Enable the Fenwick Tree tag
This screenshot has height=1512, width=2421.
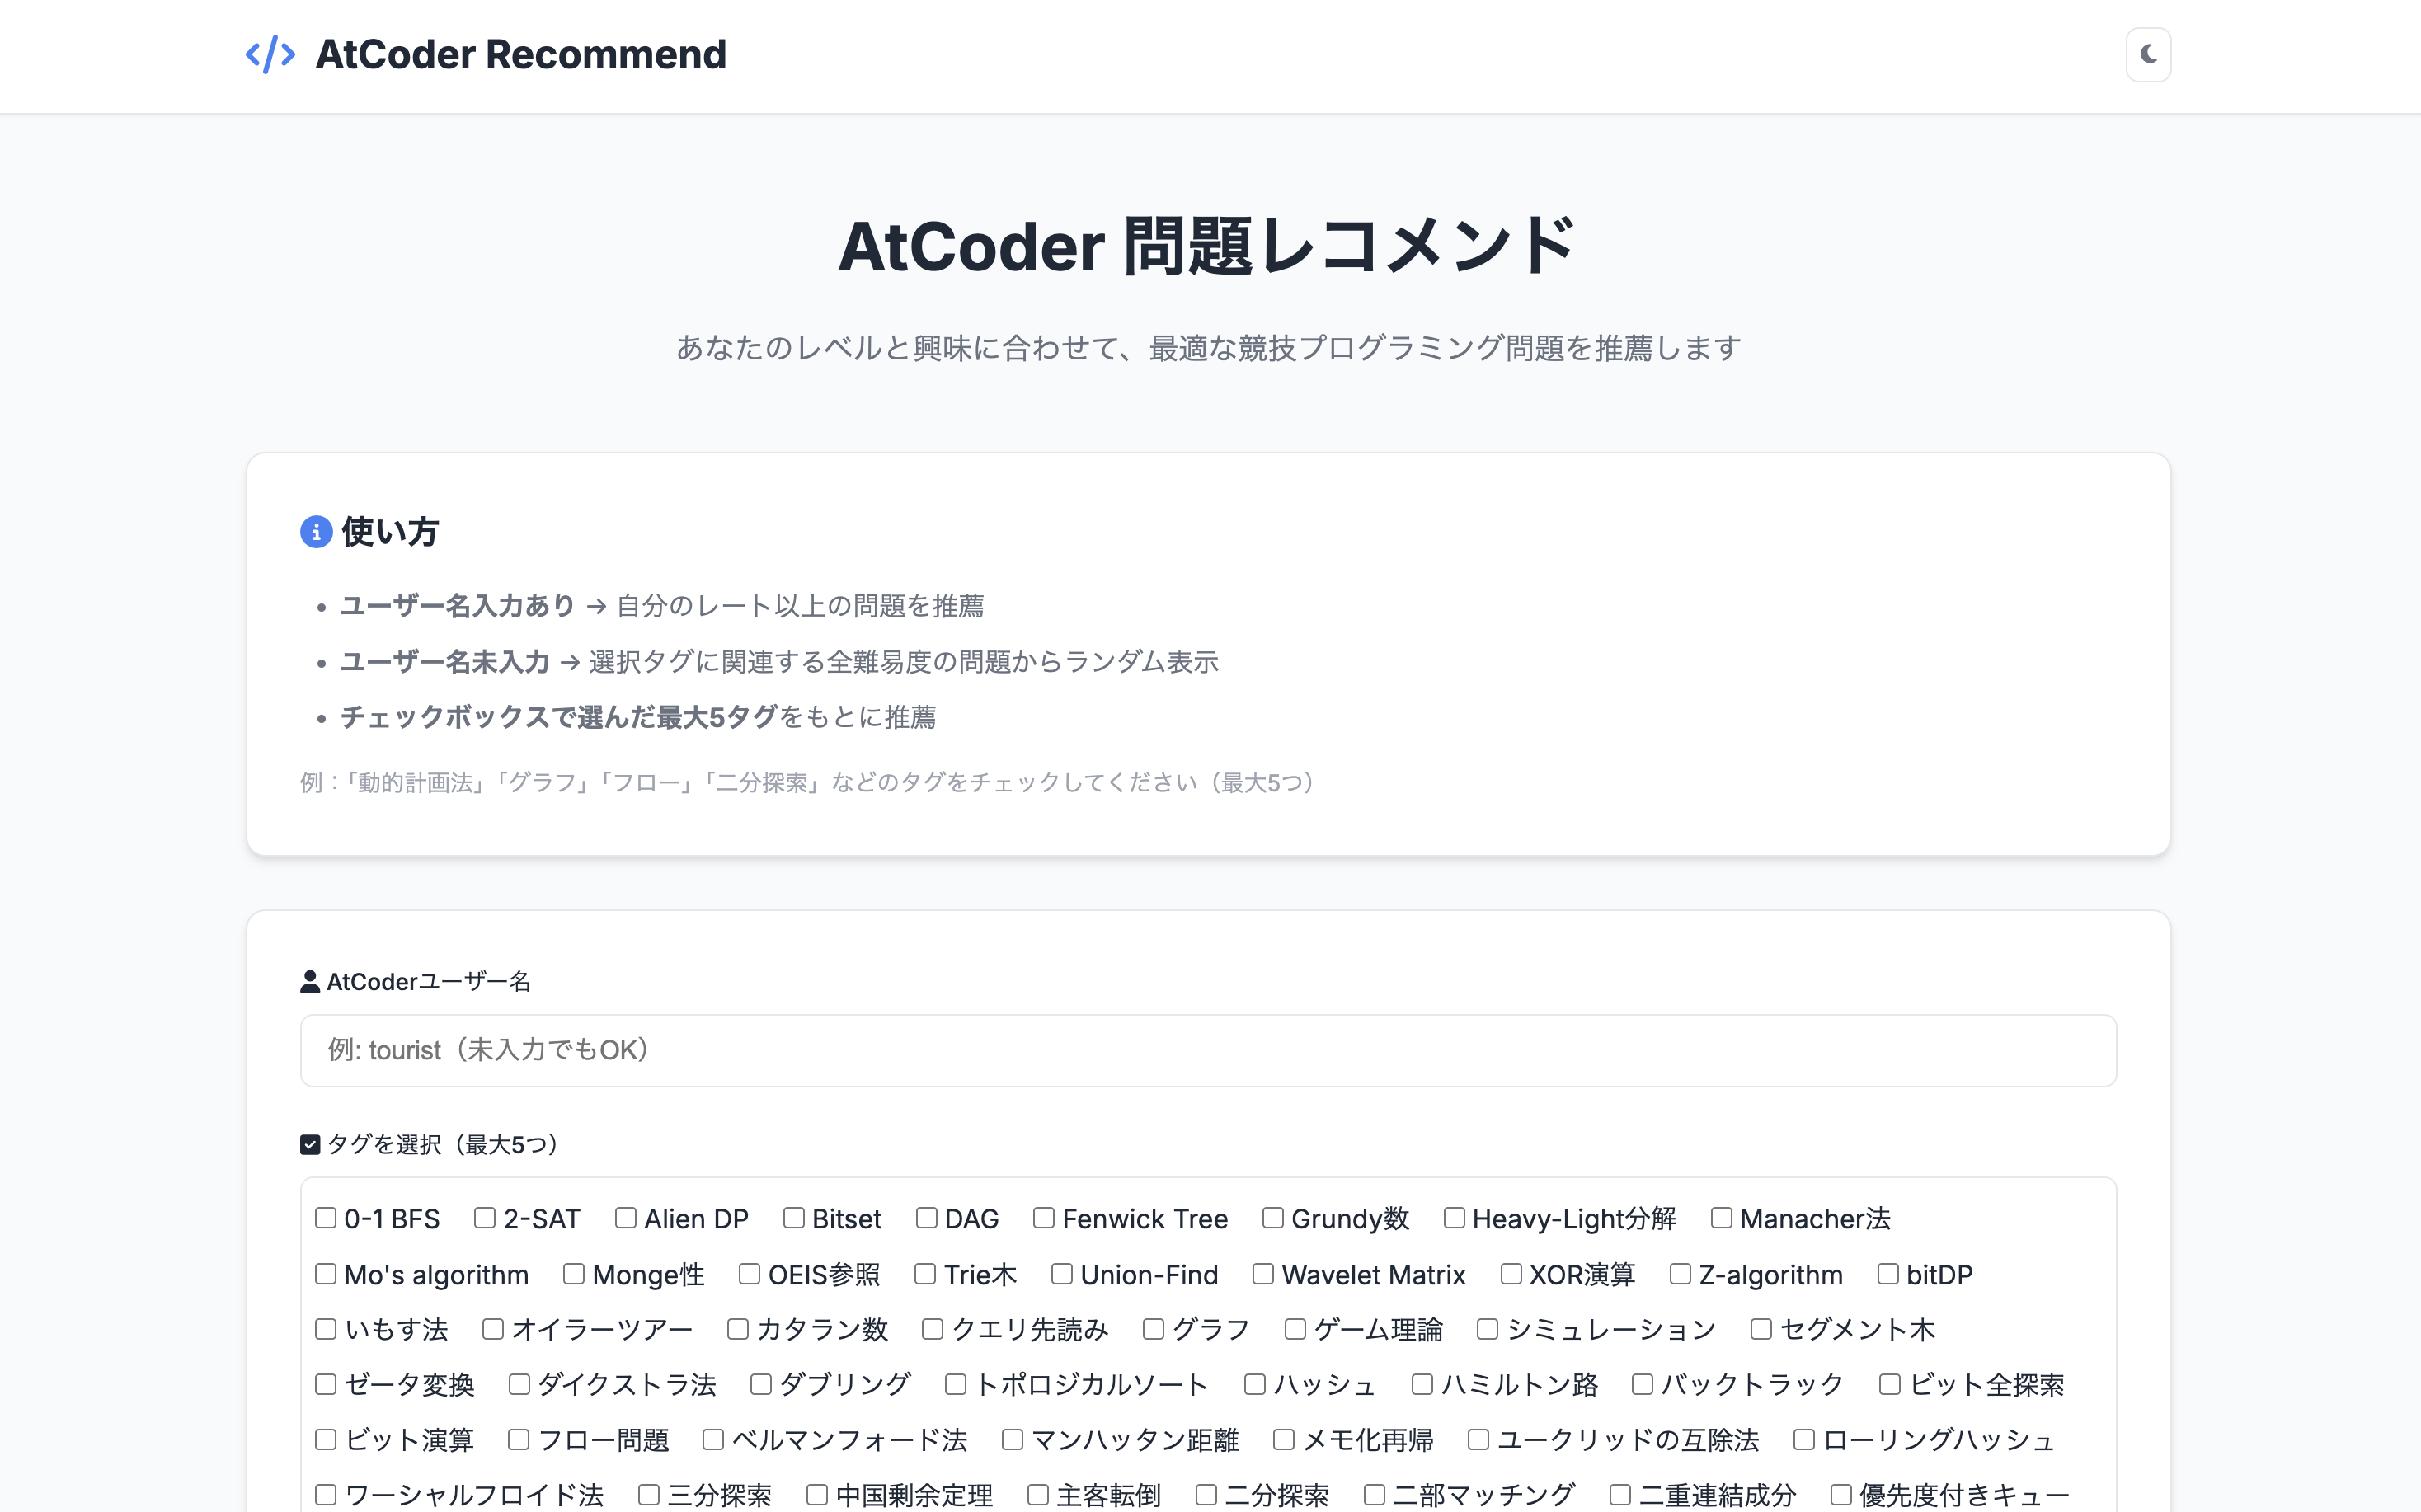point(1044,1218)
